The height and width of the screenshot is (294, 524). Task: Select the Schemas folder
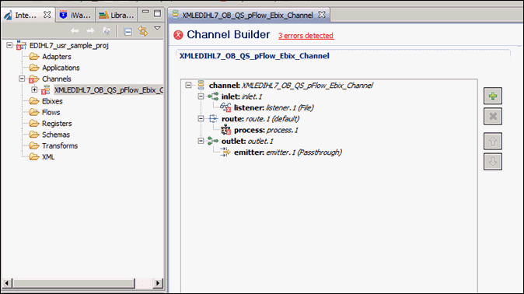tap(56, 135)
